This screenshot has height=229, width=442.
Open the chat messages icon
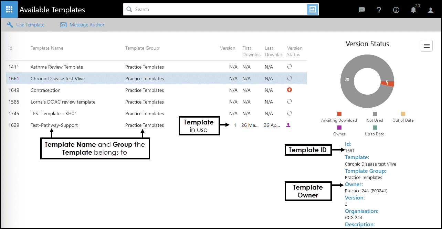click(361, 10)
